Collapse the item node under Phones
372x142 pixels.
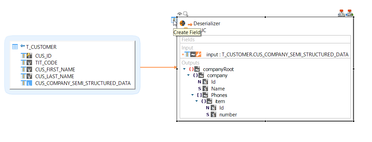(x=196, y=101)
